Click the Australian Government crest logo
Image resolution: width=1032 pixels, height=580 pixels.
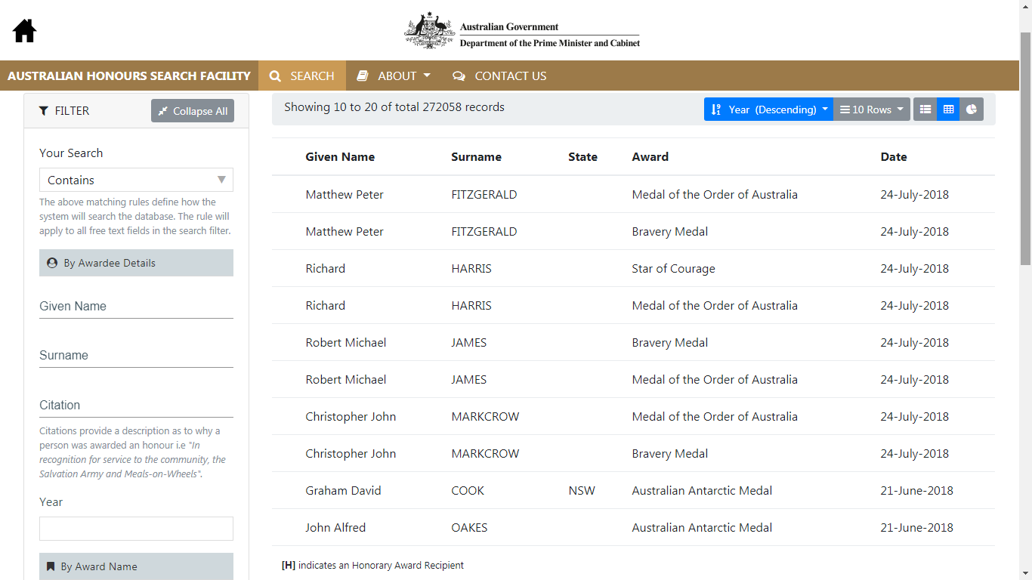pos(429,31)
